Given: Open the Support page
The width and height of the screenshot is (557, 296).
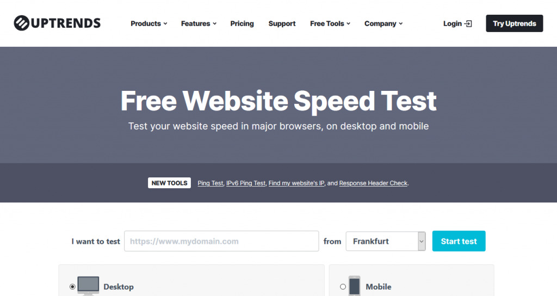Looking at the screenshot, I should 282,23.
